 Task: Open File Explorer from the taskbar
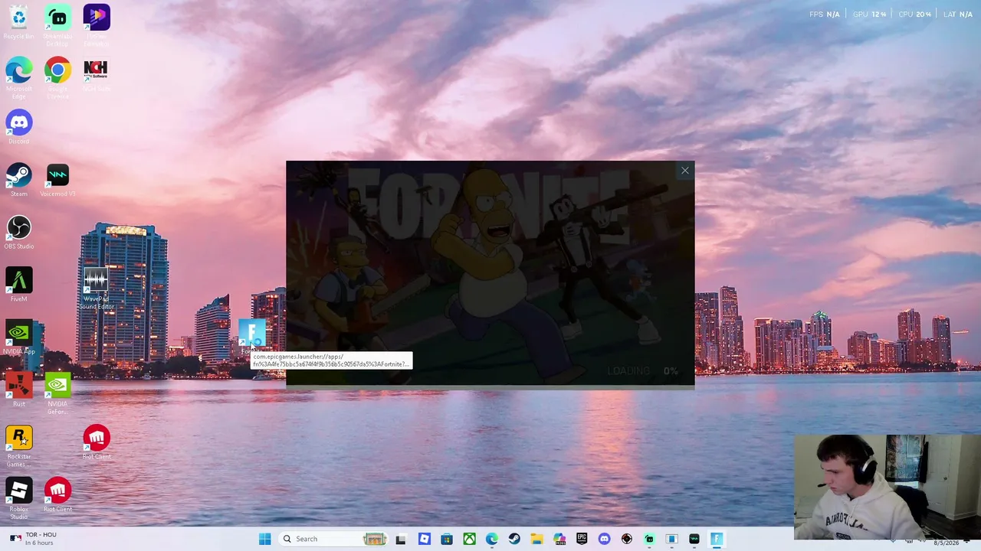coord(536,539)
